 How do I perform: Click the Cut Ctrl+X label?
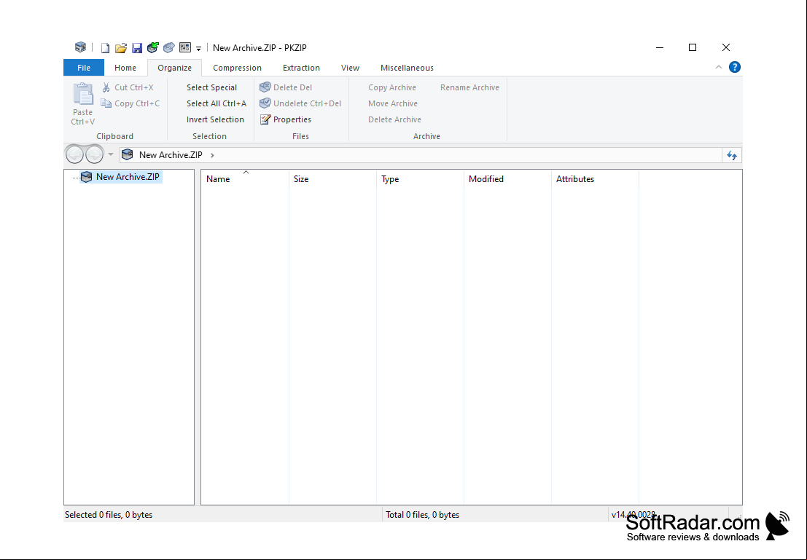(x=134, y=87)
